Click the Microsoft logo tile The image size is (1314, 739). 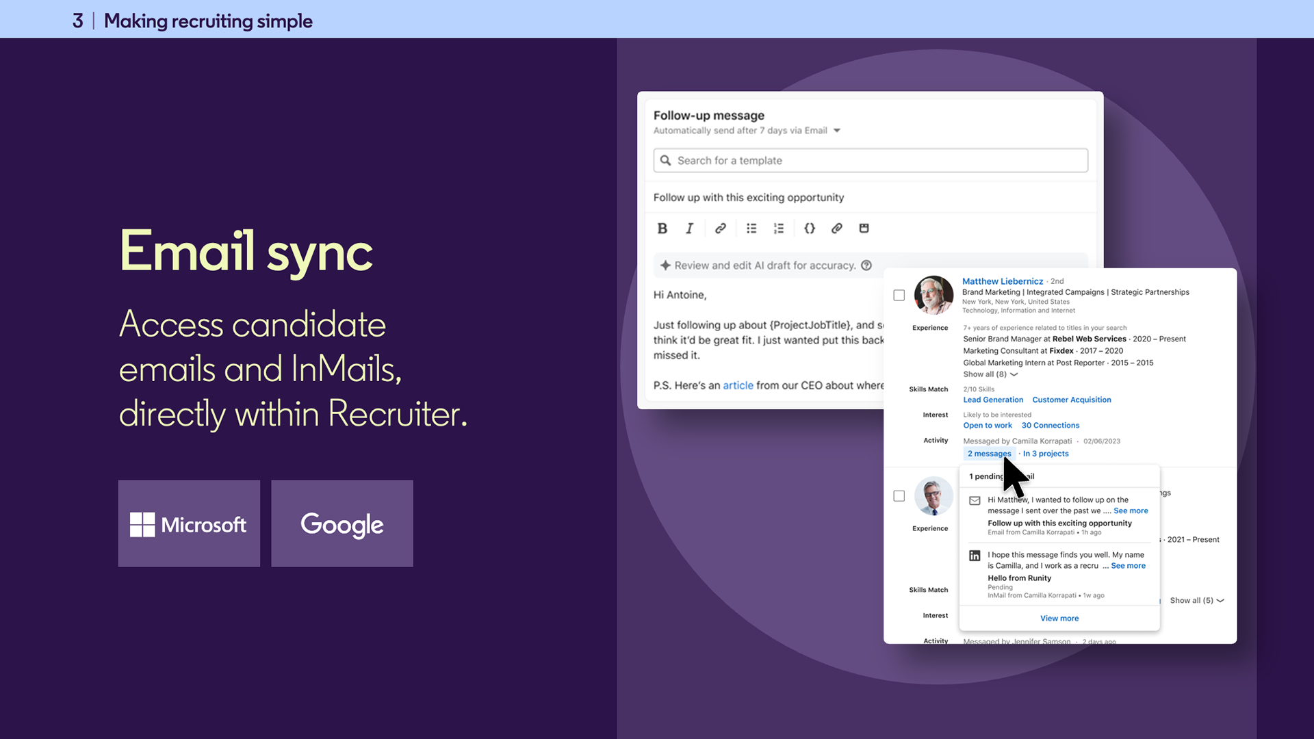click(x=189, y=523)
